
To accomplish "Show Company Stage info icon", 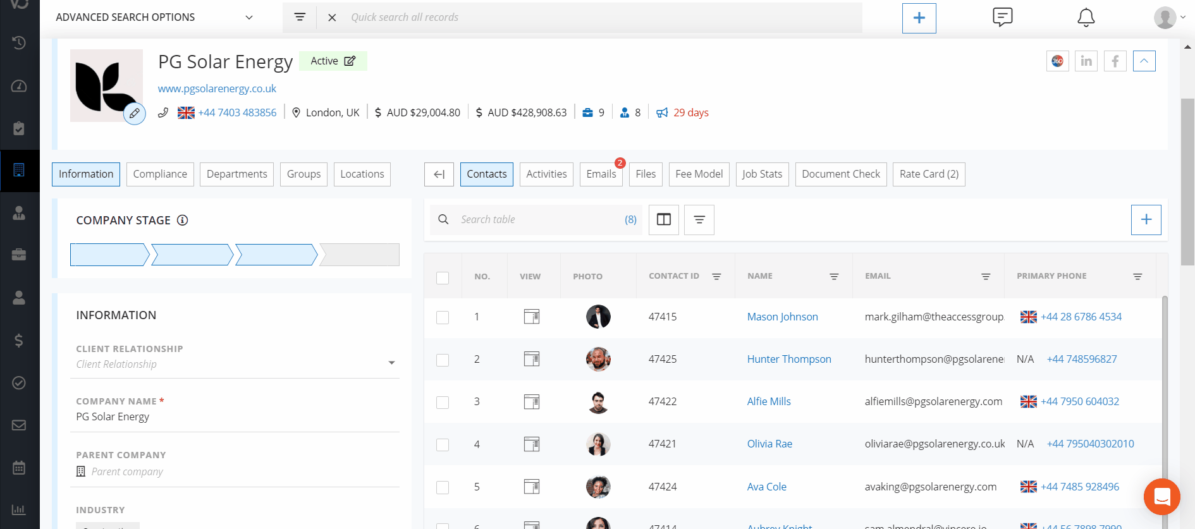I will pos(183,220).
